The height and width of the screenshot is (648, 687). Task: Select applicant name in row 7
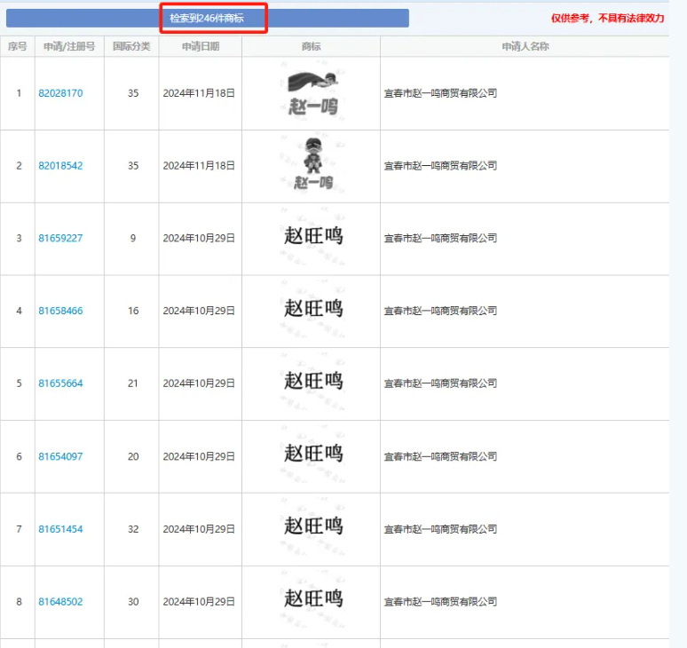coord(440,529)
